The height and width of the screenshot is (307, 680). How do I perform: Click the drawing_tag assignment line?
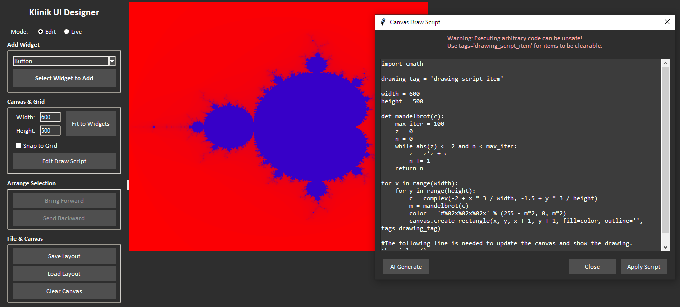pos(442,79)
